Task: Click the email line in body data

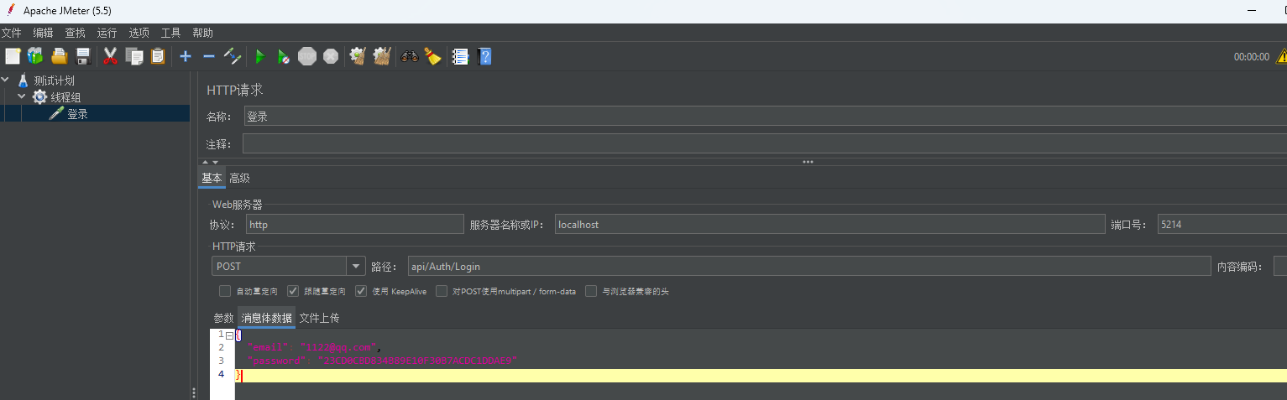Action: click(x=315, y=347)
